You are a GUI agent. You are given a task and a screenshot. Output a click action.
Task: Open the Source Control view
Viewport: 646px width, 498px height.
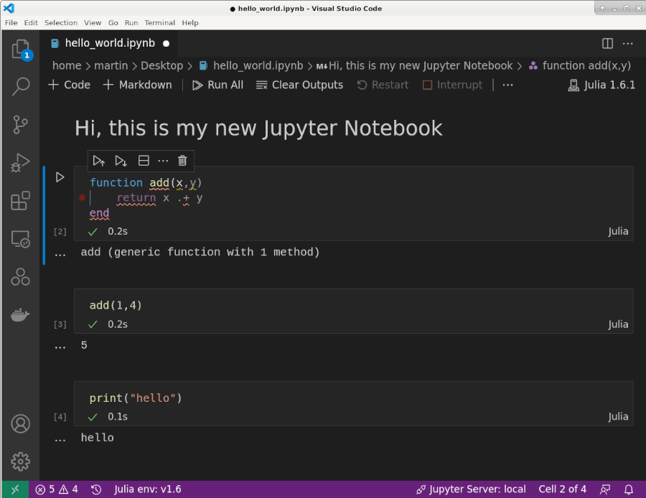[21, 124]
